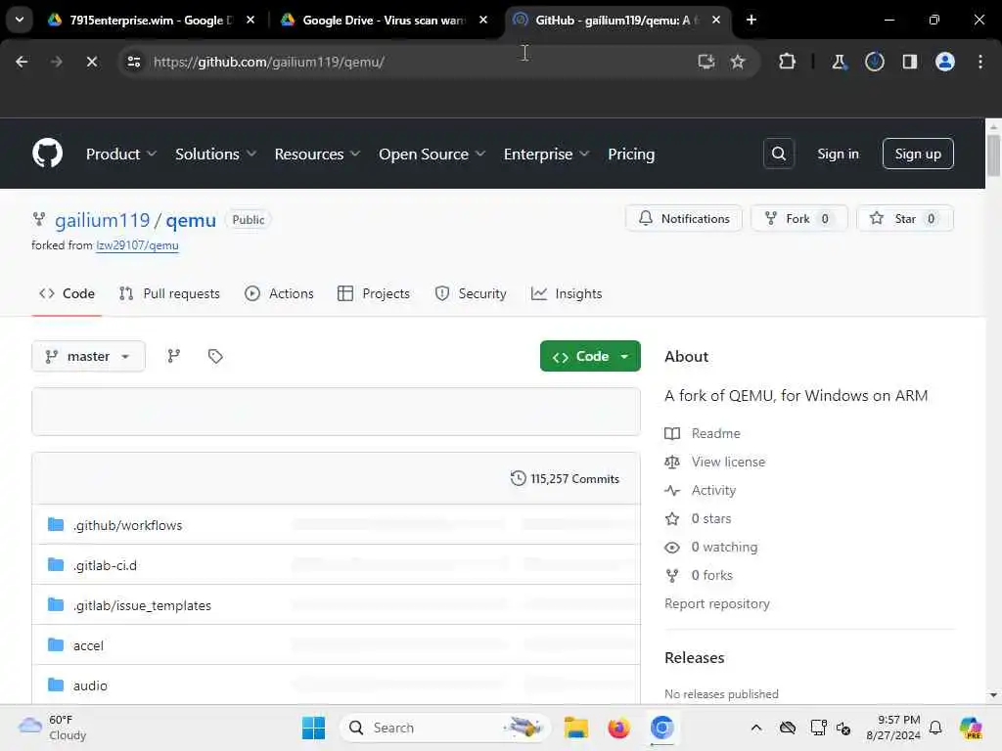This screenshot has width=1002, height=751.
Task: Click the browser forward arrow
Action: (56, 62)
